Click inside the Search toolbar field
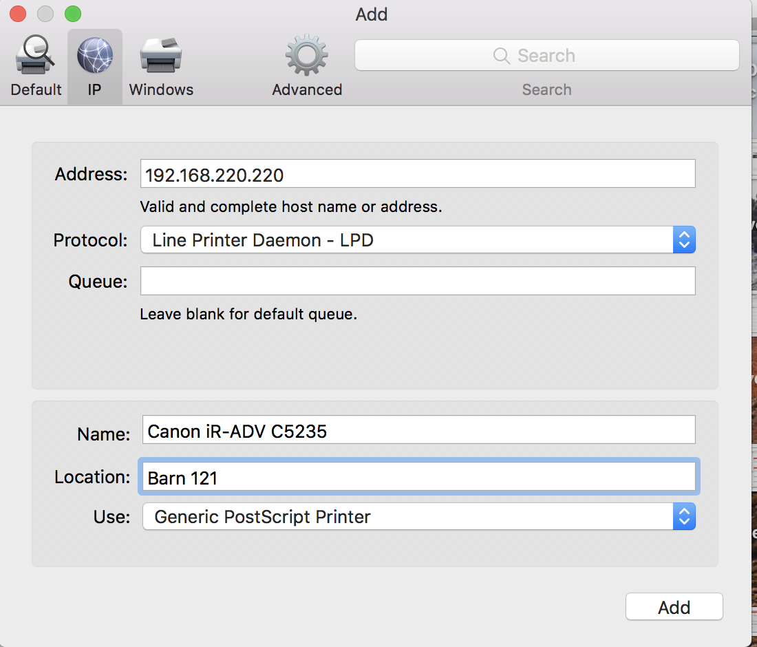757x647 pixels. (x=547, y=55)
